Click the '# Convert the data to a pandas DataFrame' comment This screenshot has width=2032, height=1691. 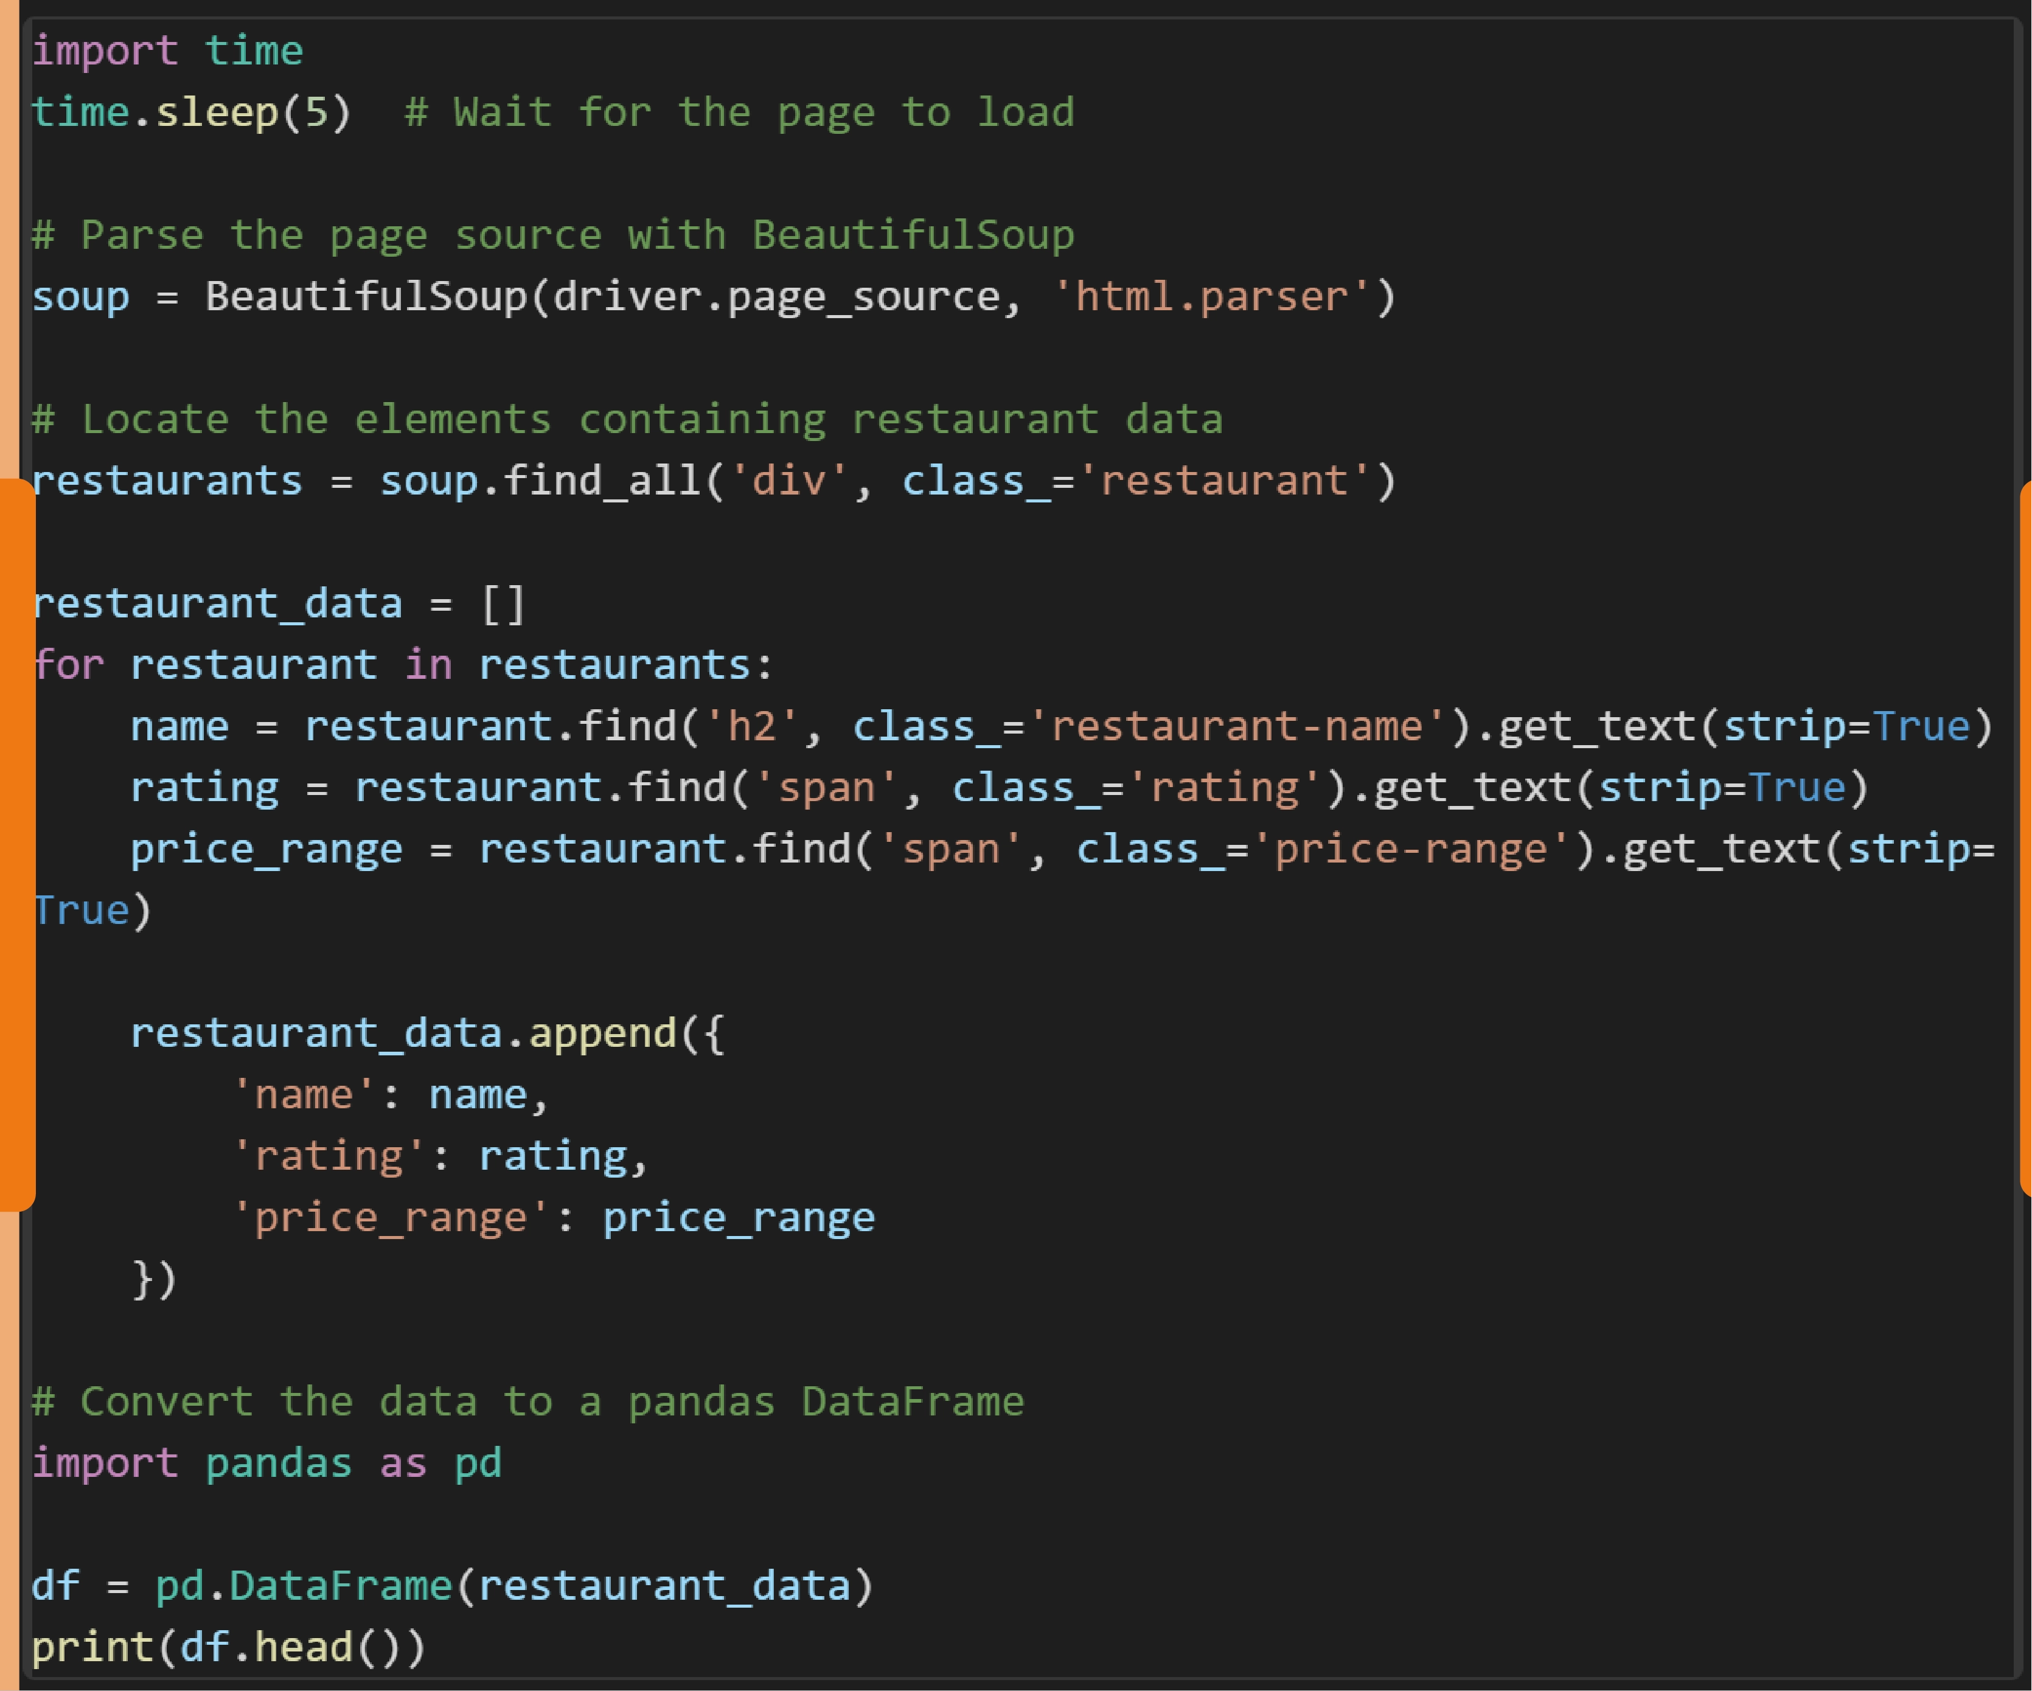tap(527, 1401)
